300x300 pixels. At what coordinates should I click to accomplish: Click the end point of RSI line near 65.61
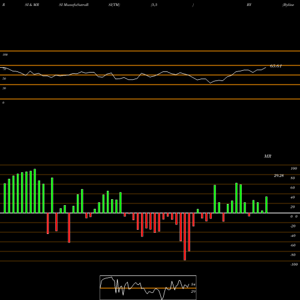[x=266, y=67]
